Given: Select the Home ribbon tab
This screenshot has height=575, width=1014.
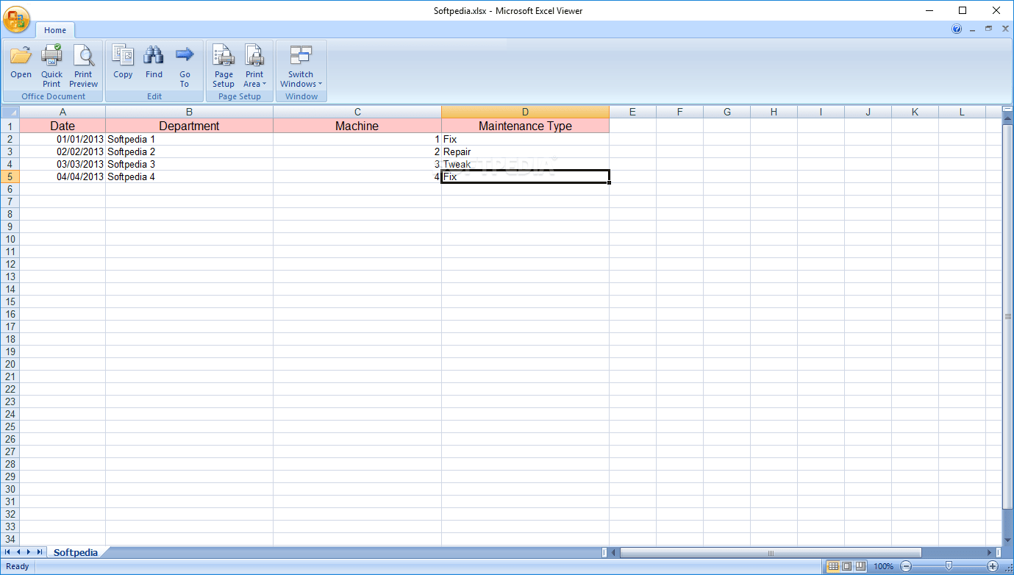Looking at the screenshot, I should [55, 30].
